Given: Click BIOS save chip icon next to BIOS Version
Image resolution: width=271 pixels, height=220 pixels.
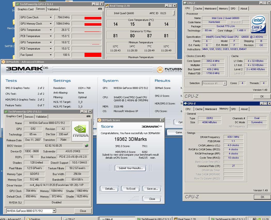Looking at the screenshot, I should click(86, 146).
